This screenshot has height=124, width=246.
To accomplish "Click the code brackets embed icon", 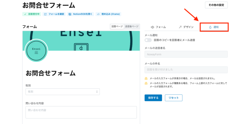I will coord(98,14).
